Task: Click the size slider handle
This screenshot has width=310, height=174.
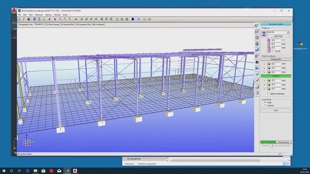Action: click(x=272, y=146)
